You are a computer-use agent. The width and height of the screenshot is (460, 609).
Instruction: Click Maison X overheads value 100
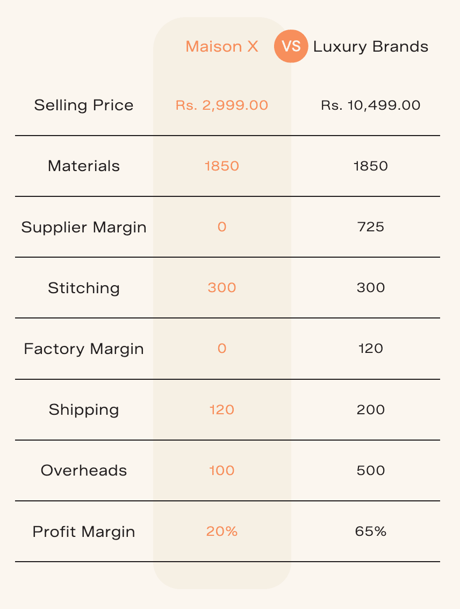pyautogui.click(x=222, y=471)
